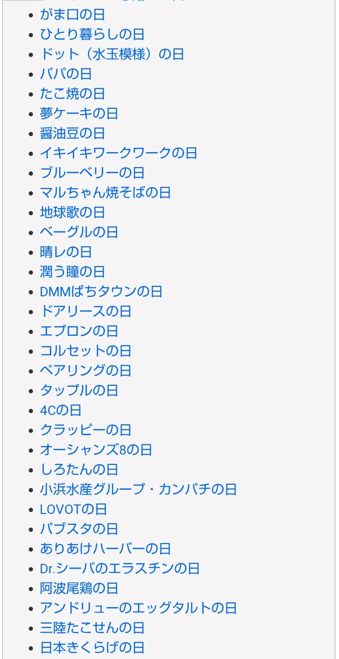Open the Dr.シーバのエラスチンの日 link
The image size is (339, 659).
(120, 569)
